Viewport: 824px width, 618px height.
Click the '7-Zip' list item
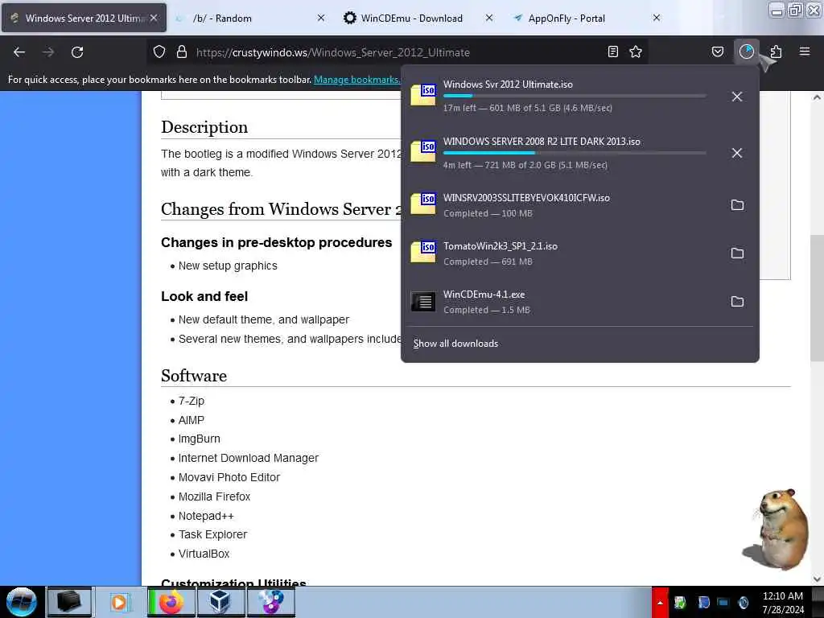(192, 401)
